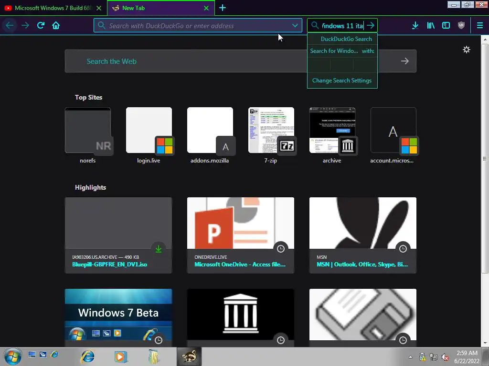Focus the address bar field
489x366 pixels.
coord(198,26)
